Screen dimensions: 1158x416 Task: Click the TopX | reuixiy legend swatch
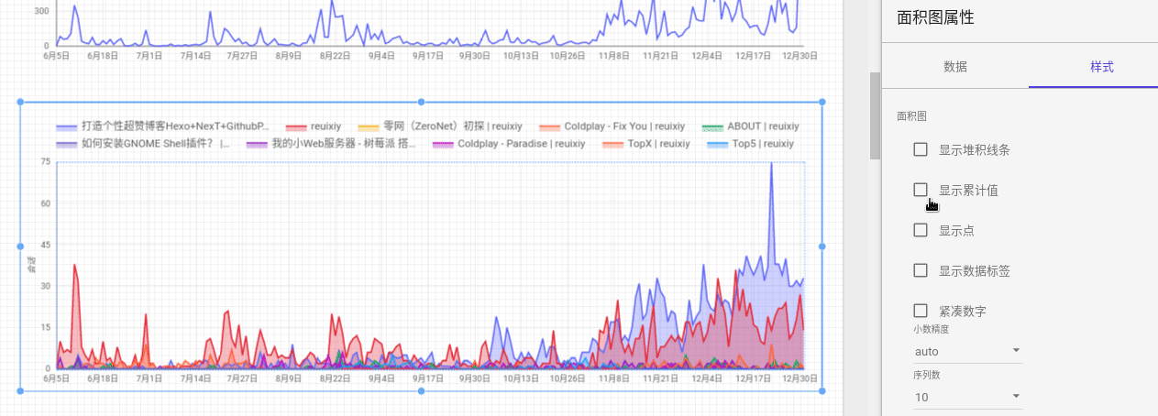(613, 144)
